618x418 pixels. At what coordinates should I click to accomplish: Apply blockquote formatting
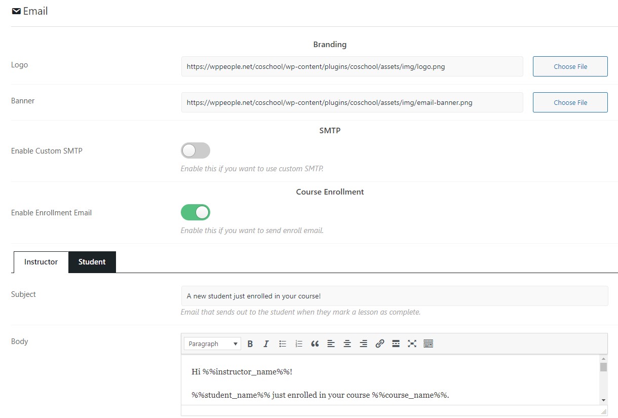(x=315, y=344)
